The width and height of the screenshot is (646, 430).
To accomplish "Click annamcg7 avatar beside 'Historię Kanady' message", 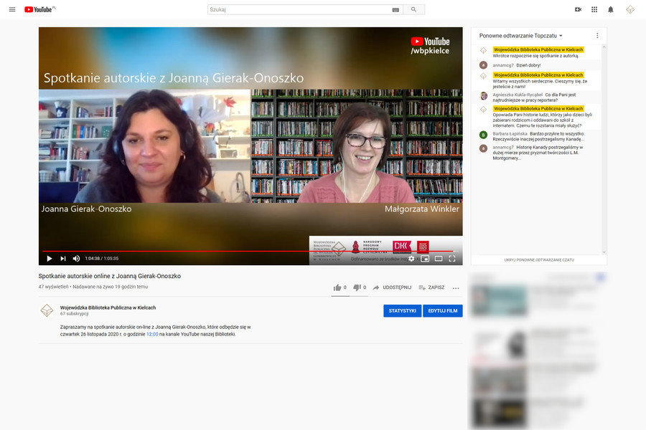I will (483, 148).
